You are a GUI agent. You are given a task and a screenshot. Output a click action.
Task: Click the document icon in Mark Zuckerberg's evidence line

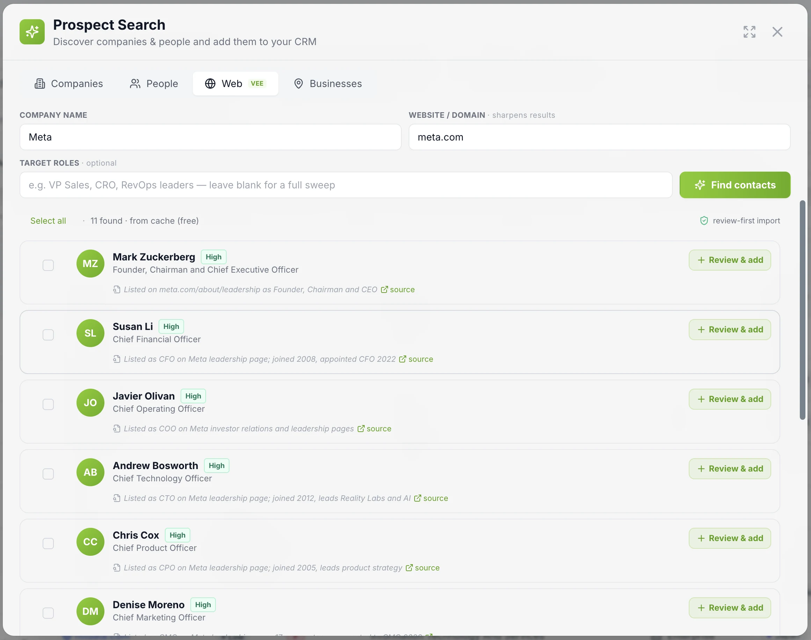(117, 290)
